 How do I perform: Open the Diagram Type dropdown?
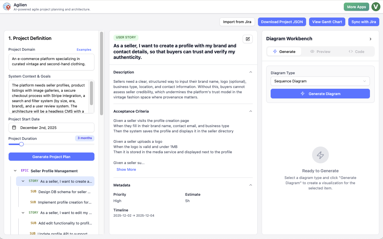coord(320,81)
